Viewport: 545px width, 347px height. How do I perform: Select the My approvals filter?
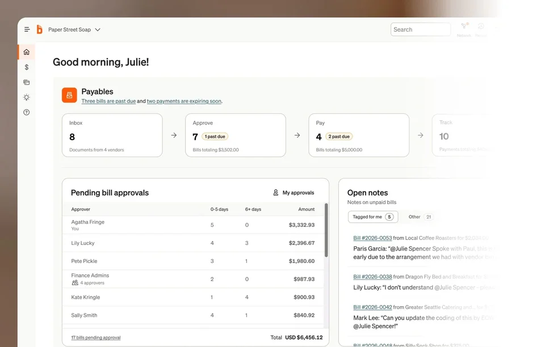click(x=294, y=193)
